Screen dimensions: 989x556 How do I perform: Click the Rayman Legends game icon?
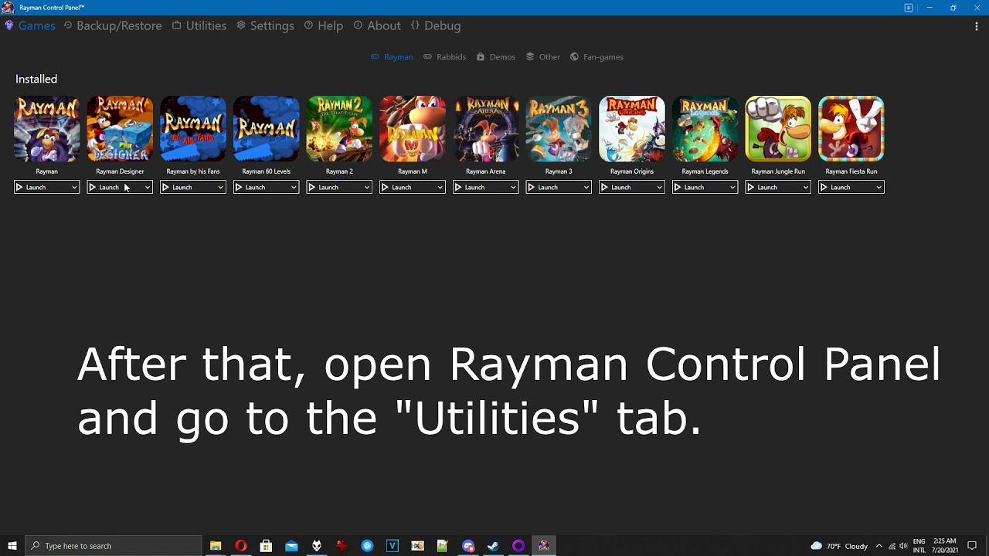(705, 129)
